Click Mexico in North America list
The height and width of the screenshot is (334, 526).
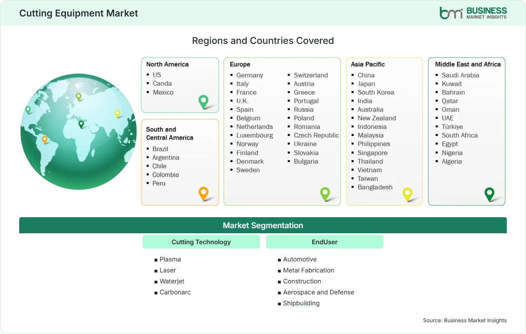point(163,92)
